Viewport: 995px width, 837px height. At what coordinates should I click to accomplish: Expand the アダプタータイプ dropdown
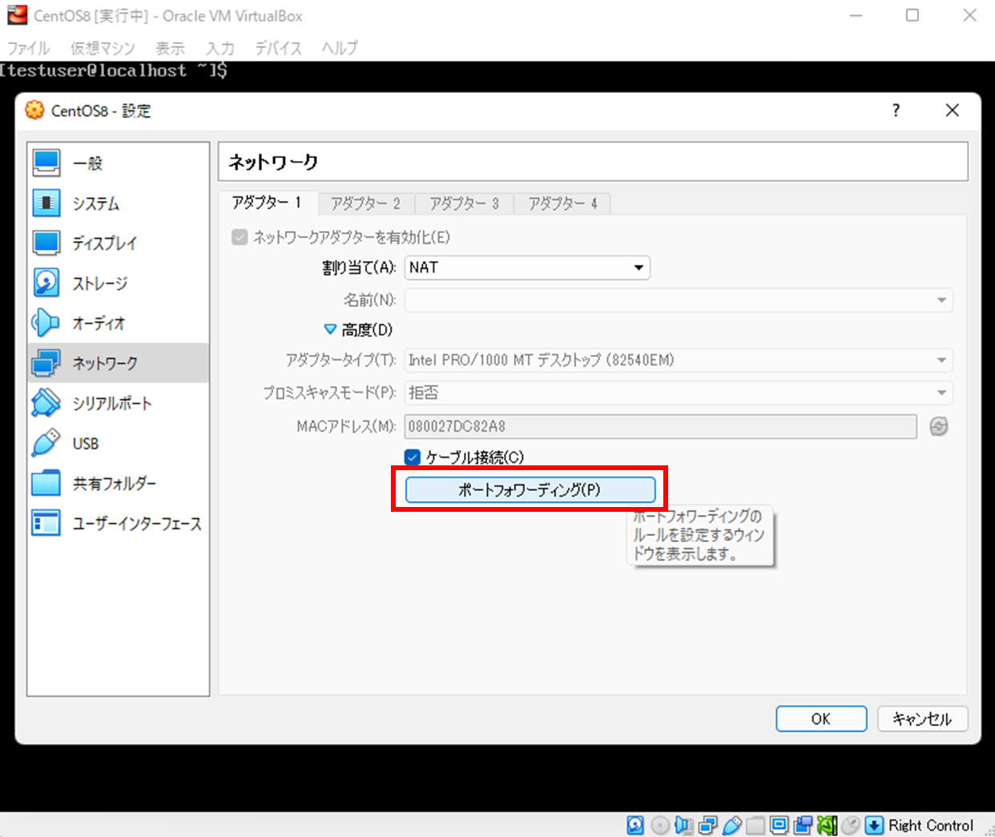pyautogui.click(x=678, y=360)
